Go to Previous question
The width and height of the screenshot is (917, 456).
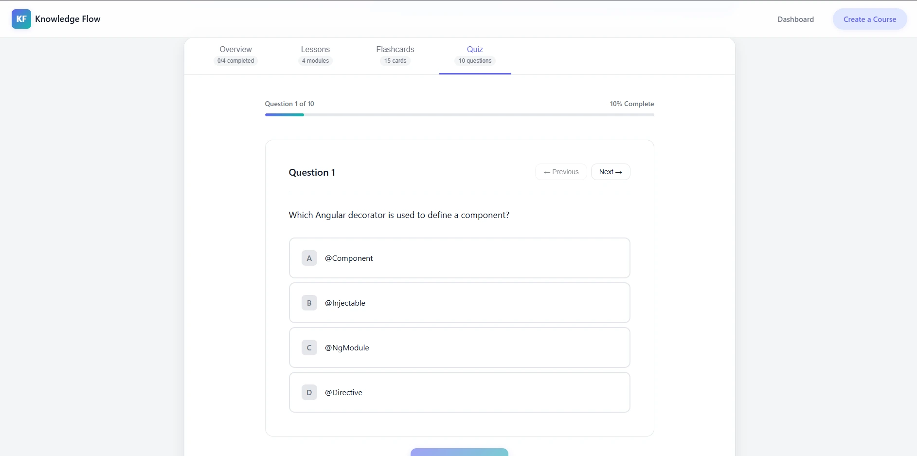(560, 172)
